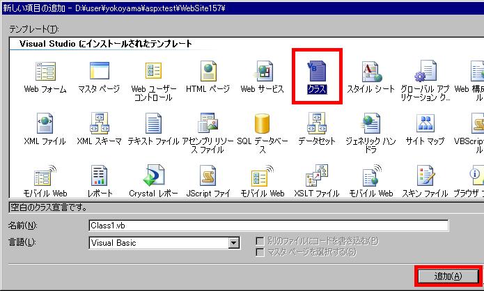
Task: Choose the Web ユーザー コントロール template
Action: coord(153,71)
